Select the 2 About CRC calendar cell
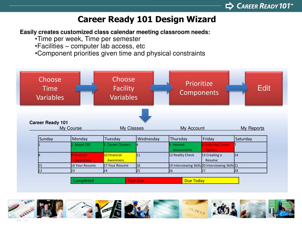 [x=87, y=147]
